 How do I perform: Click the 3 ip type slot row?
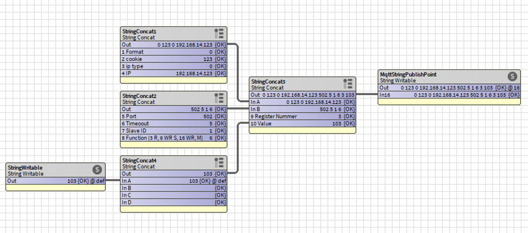tap(174, 66)
